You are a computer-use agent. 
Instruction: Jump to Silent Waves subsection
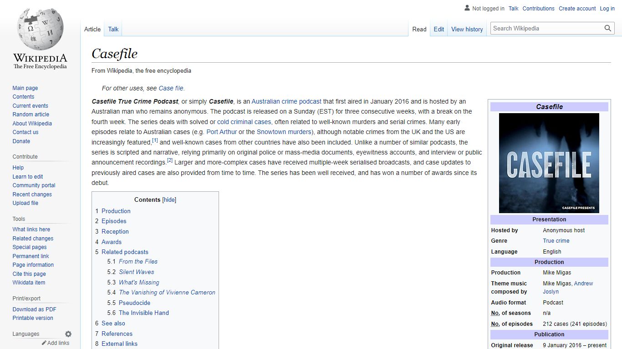tap(136, 272)
